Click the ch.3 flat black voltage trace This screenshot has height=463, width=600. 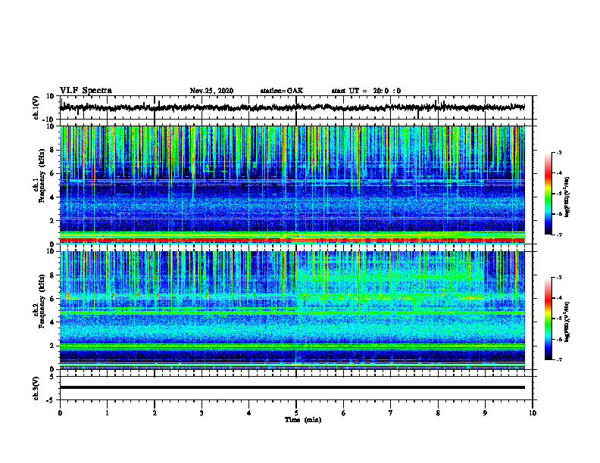coord(292,387)
